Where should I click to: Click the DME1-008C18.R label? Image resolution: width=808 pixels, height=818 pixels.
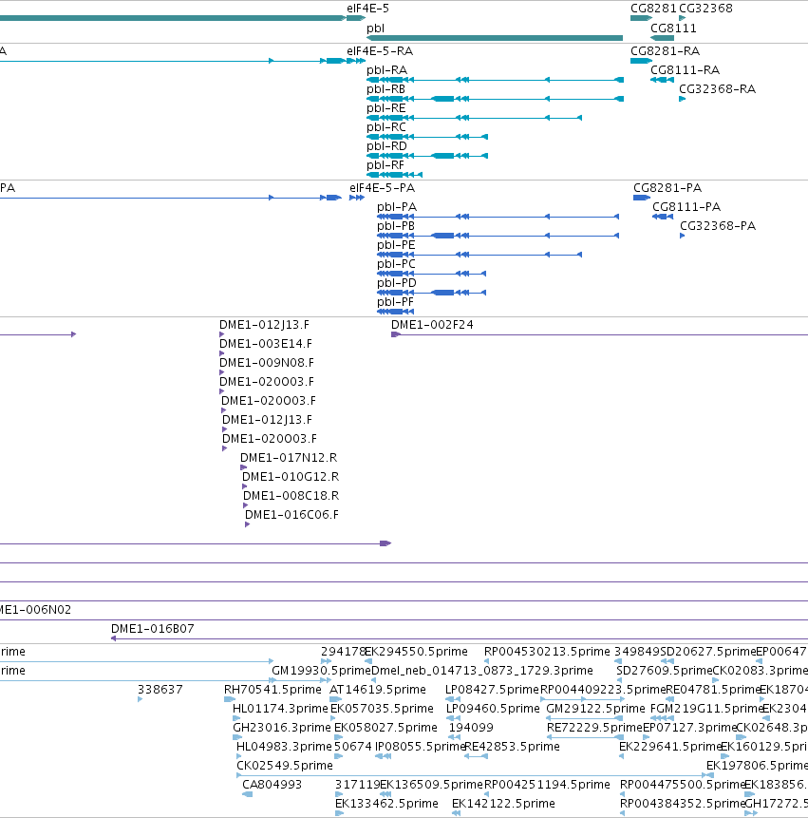click(291, 496)
